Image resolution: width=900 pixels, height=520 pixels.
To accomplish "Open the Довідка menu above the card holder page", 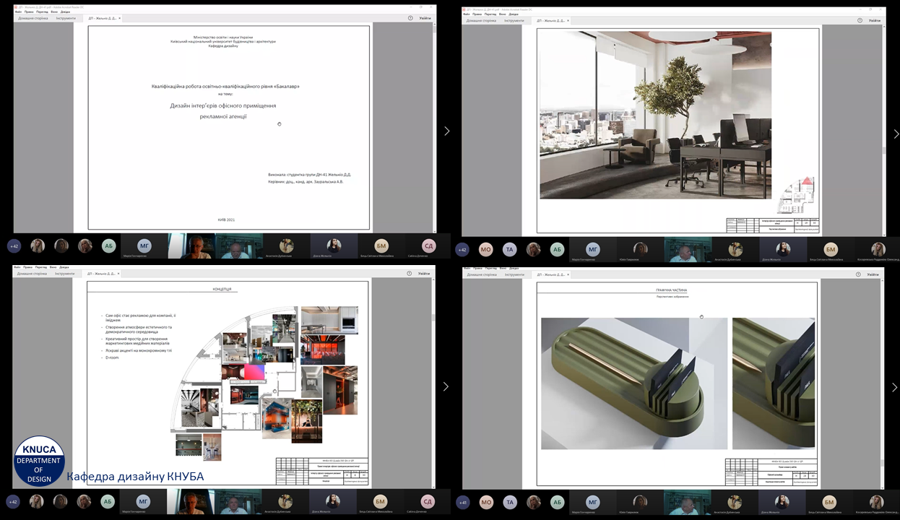I will [515, 268].
